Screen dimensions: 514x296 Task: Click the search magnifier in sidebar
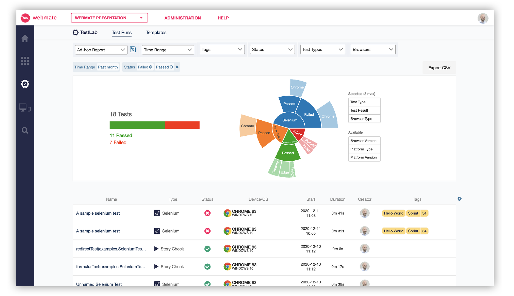click(25, 130)
